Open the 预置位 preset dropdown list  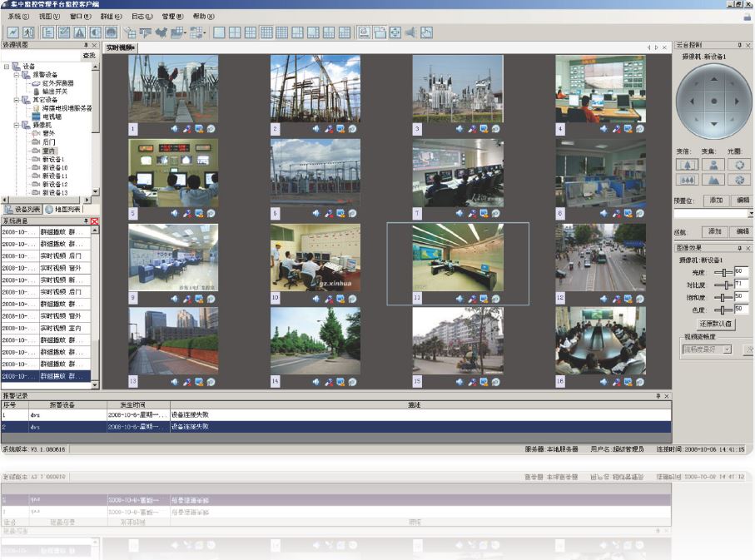pyautogui.click(x=751, y=214)
